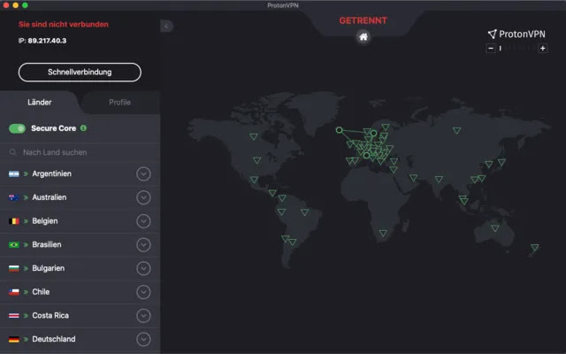This screenshot has width=566, height=354.
Task: Select the Iceland Secure Core circle node on map
Action: (339, 130)
